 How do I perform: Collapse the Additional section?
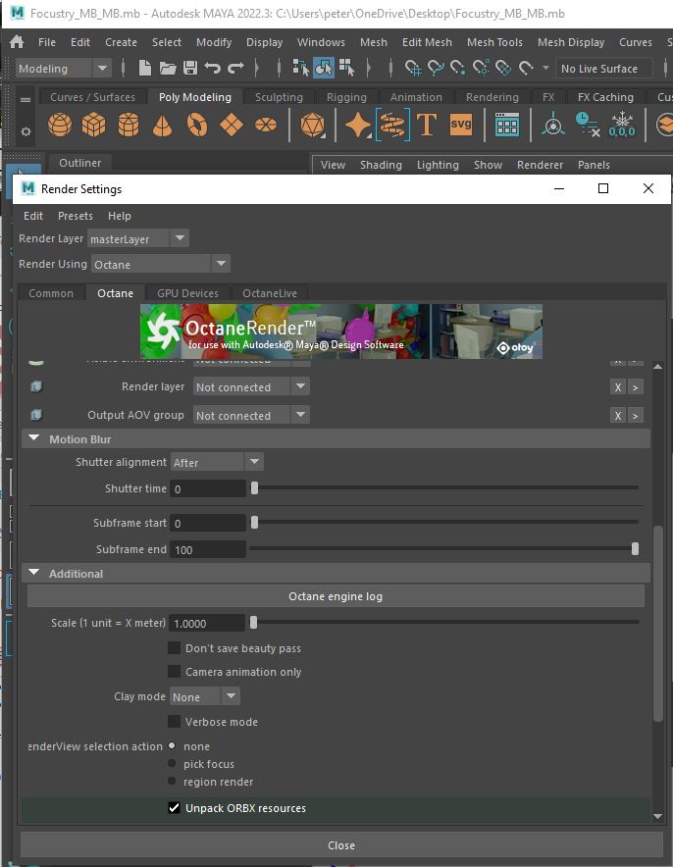(33, 573)
